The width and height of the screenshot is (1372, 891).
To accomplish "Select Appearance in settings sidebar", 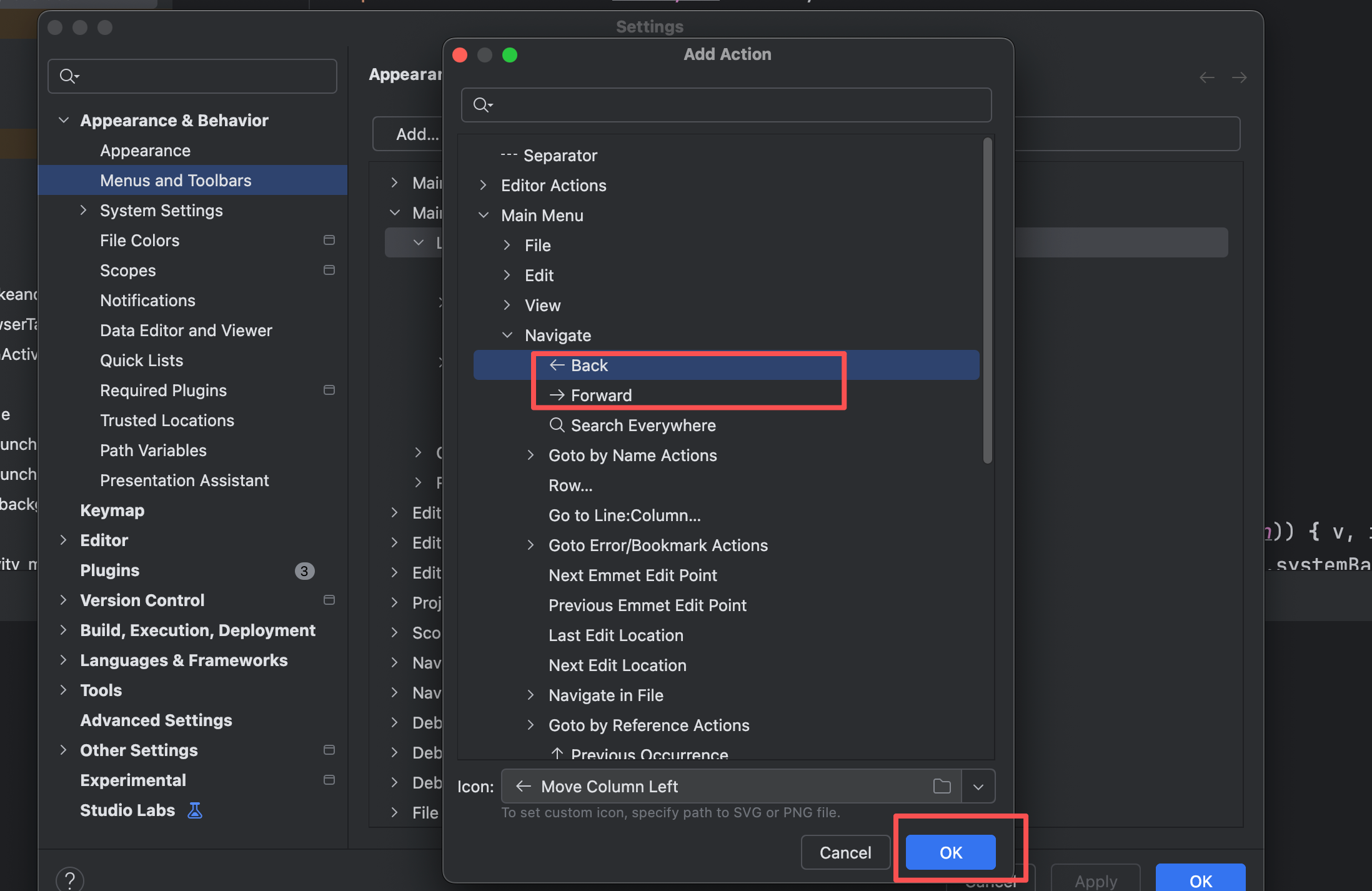I will pyautogui.click(x=145, y=151).
